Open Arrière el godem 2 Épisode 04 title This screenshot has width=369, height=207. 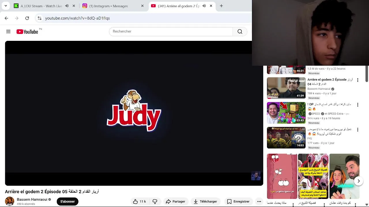pyautogui.click(x=330, y=82)
